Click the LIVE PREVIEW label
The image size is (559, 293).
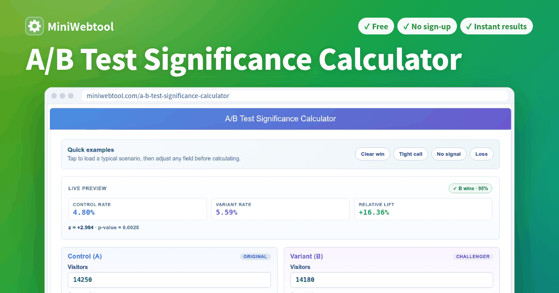(88, 188)
